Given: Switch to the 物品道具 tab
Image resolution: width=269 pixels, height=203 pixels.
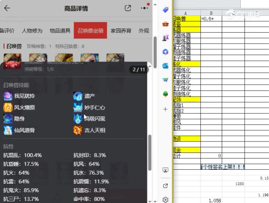Looking at the screenshot, I should point(60,30).
